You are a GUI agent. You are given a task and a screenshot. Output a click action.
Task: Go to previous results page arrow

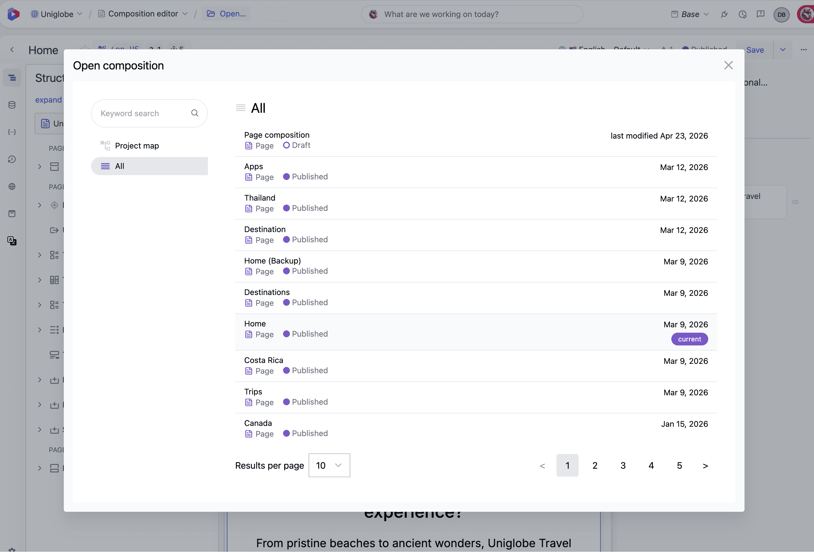(543, 466)
